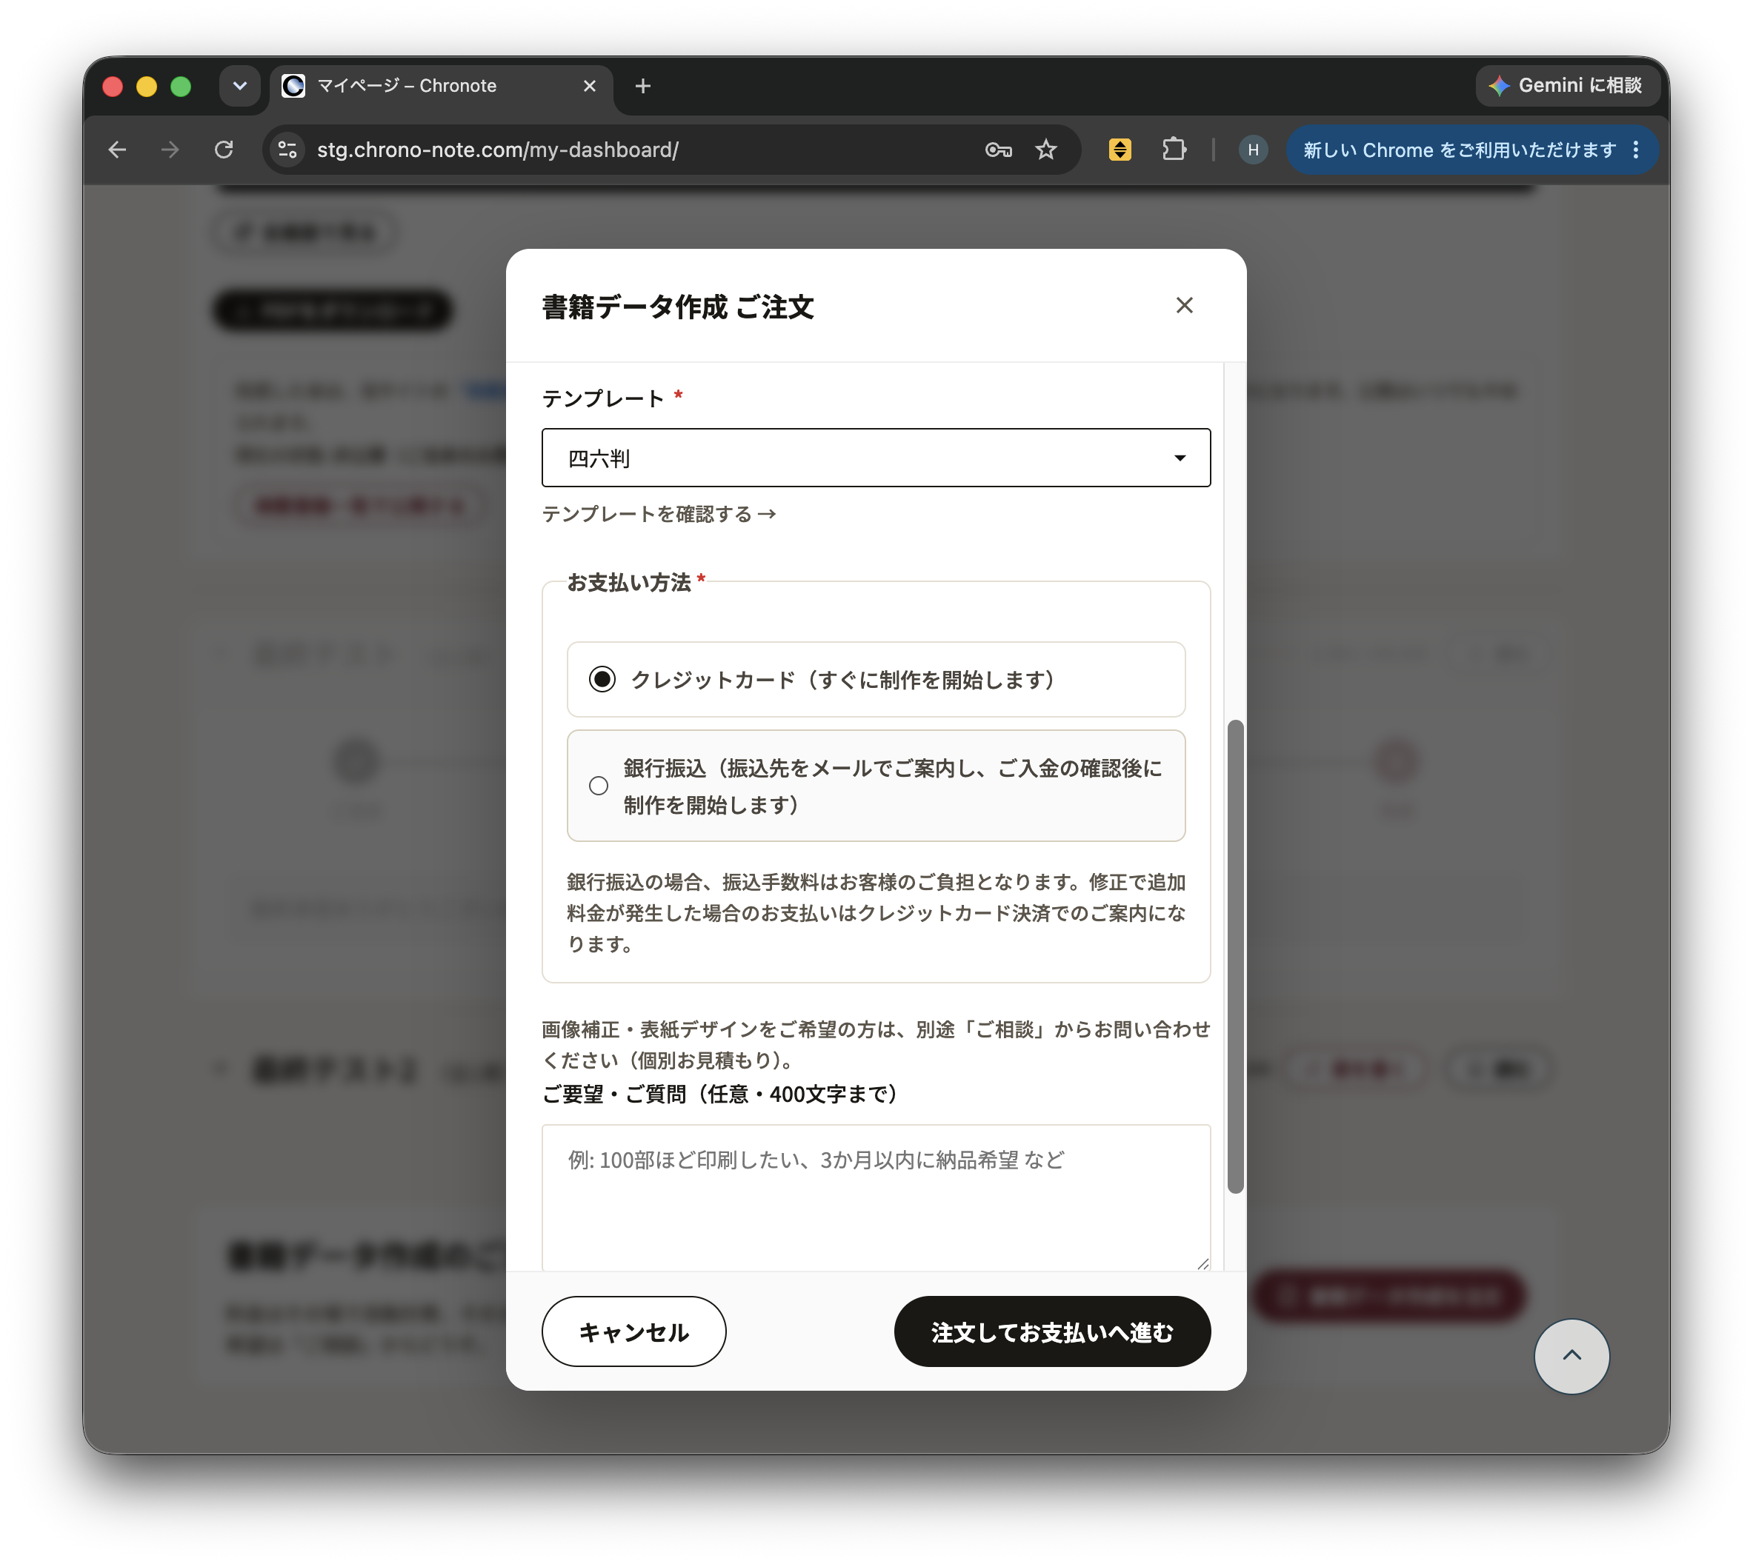The width and height of the screenshot is (1753, 1564).
Task: Select the クレジットカード payment radio button
Action: click(x=602, y=679)
